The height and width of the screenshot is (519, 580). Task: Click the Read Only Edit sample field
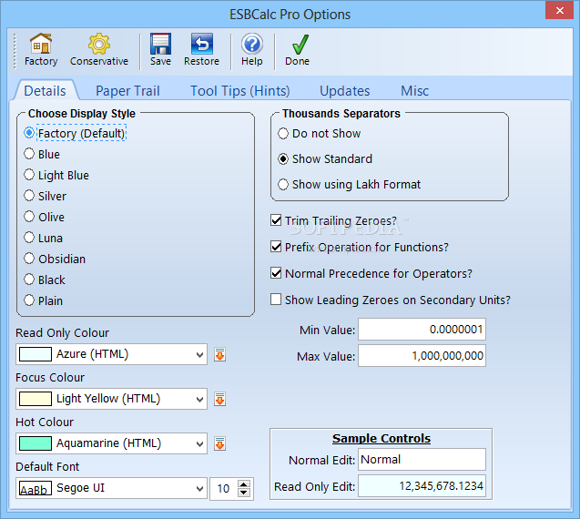(422, 486)
